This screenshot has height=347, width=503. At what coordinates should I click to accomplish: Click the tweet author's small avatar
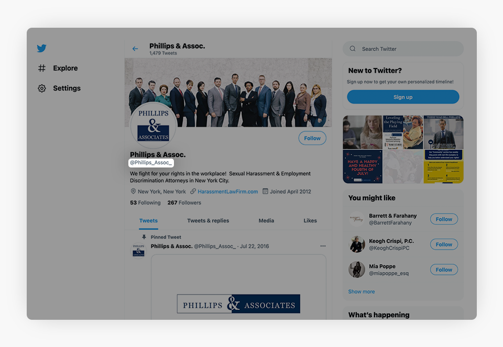138,251
